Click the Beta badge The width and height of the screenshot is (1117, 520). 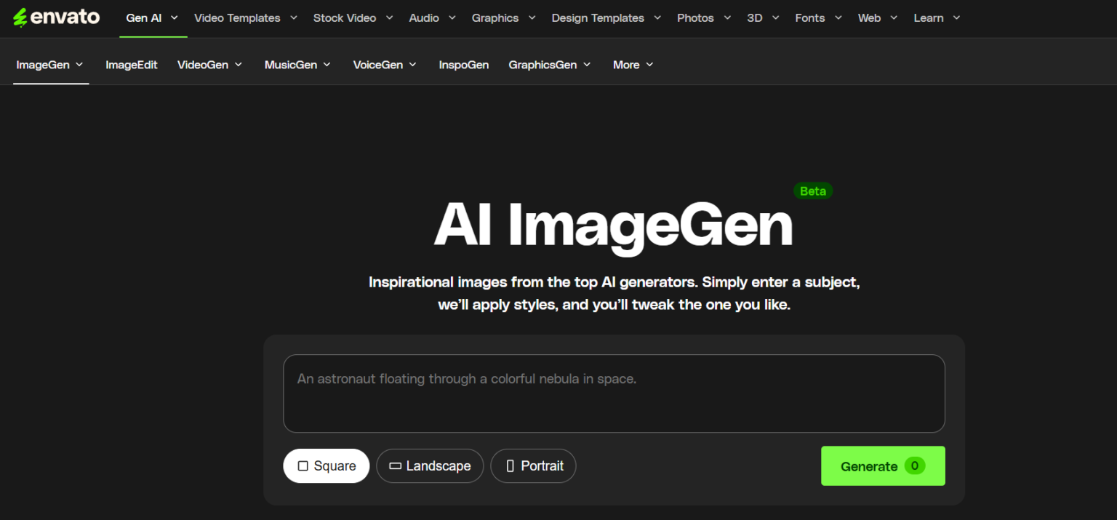coord(812,191)
